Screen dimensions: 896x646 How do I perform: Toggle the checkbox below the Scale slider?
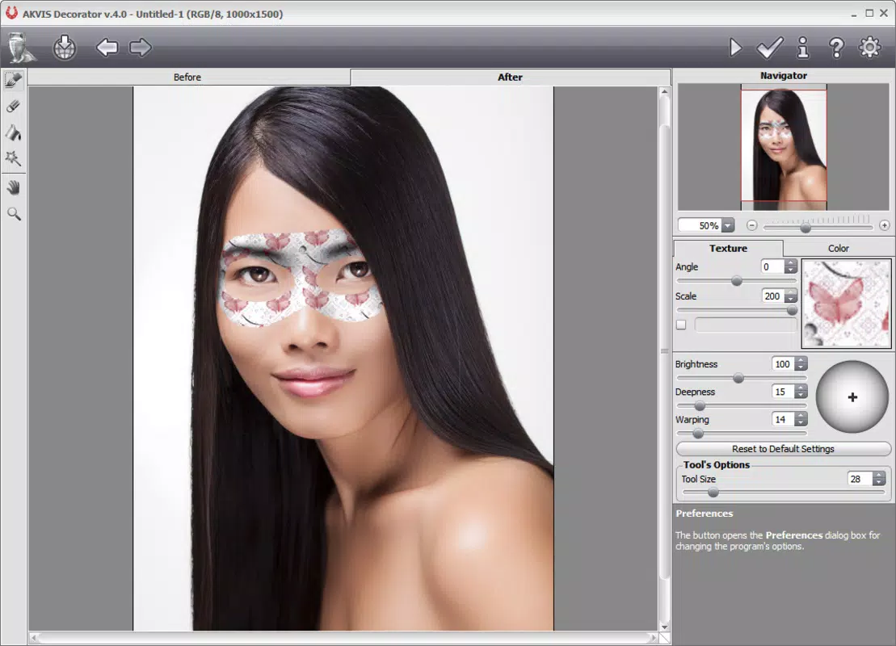681,325
